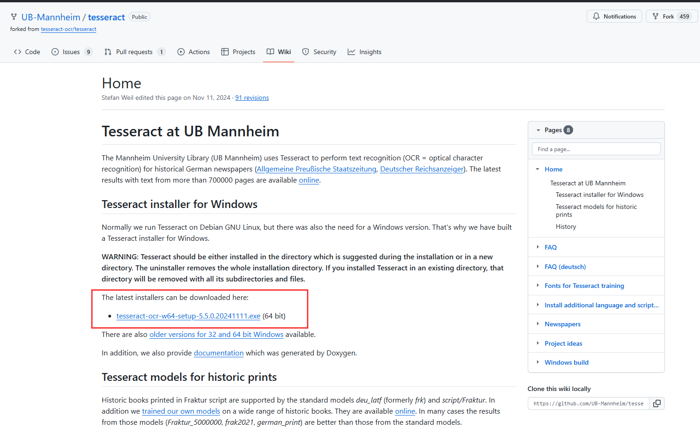Click the Pull requests count badge 1
Image resolution: width=700 pixels, height=440 pixels.
click(x=161, y=52)
